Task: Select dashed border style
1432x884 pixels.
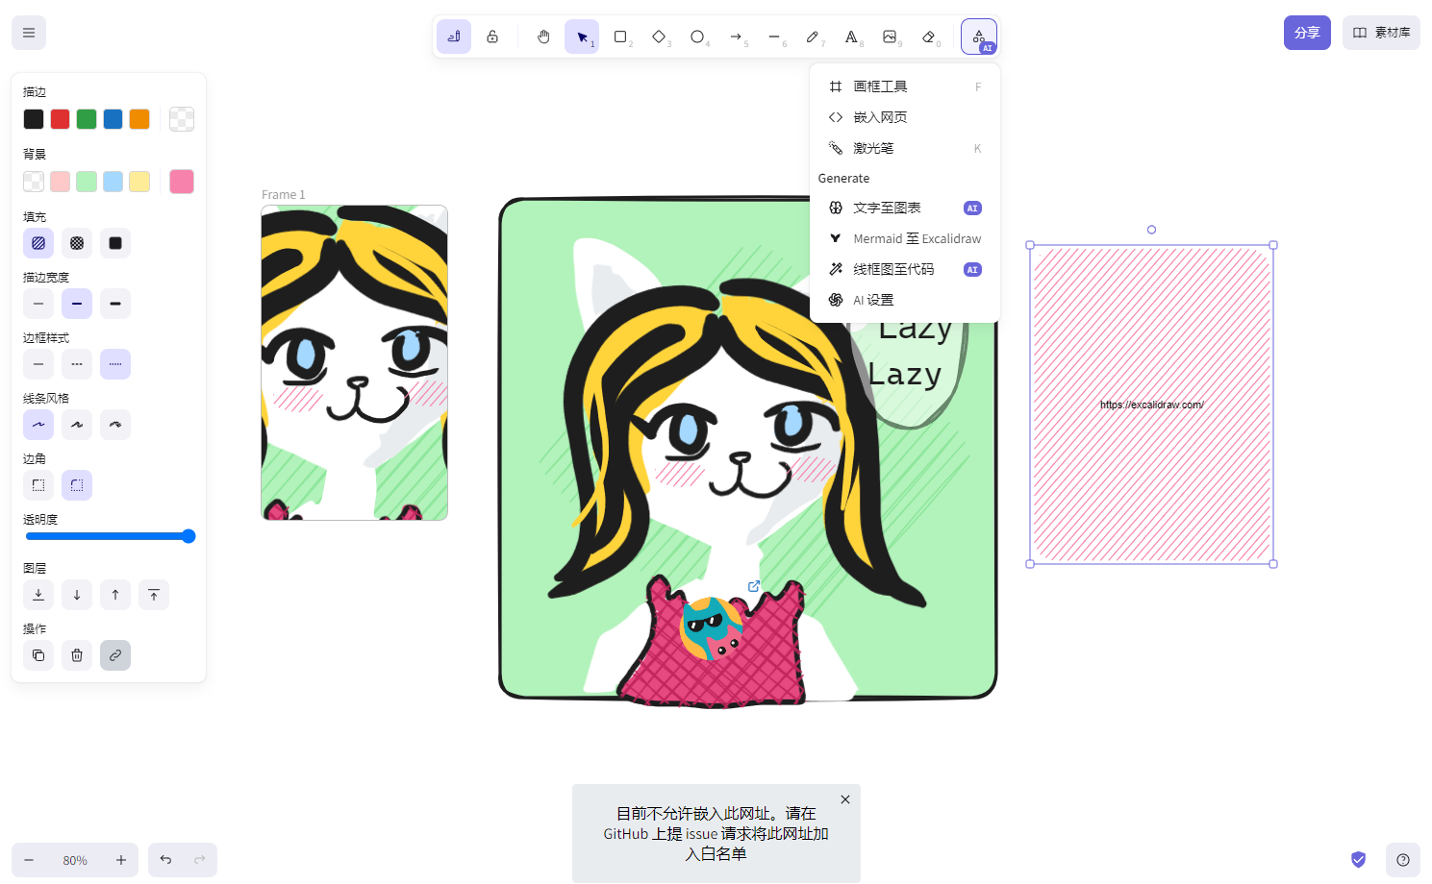Action: click(x=77, y=364)
